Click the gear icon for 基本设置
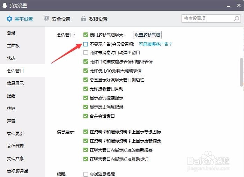Screen dimensions: 244x177 (9, 19)
